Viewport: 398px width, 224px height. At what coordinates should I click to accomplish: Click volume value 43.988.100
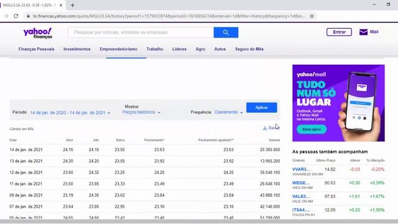click(x=270, y=195)
